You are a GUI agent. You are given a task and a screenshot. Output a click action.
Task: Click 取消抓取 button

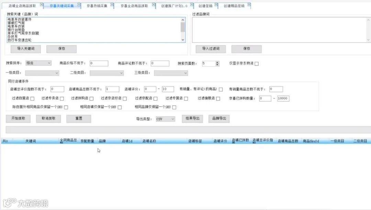coord(48,118)
